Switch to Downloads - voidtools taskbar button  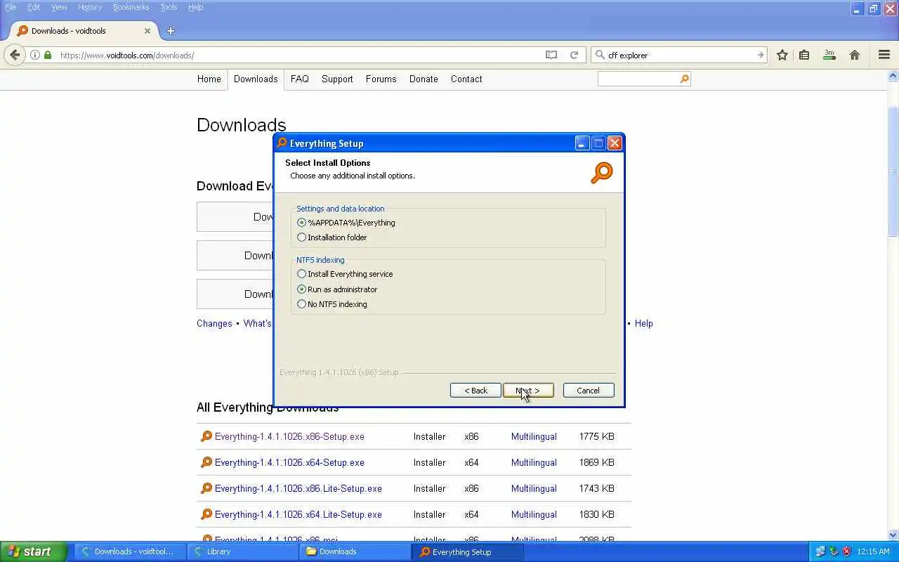coord(129,551)
